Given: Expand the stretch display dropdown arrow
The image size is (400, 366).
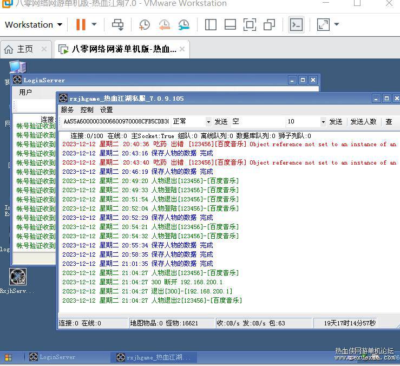Looking at the screenshot, I should point(337,24).
